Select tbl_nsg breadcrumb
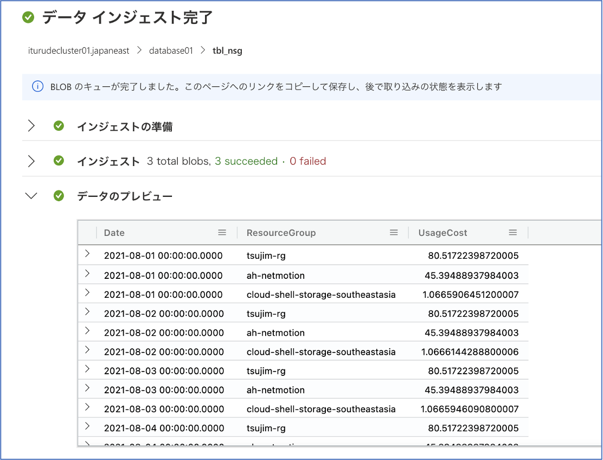This screenshot has height=460, width=603. pos(227,51)
